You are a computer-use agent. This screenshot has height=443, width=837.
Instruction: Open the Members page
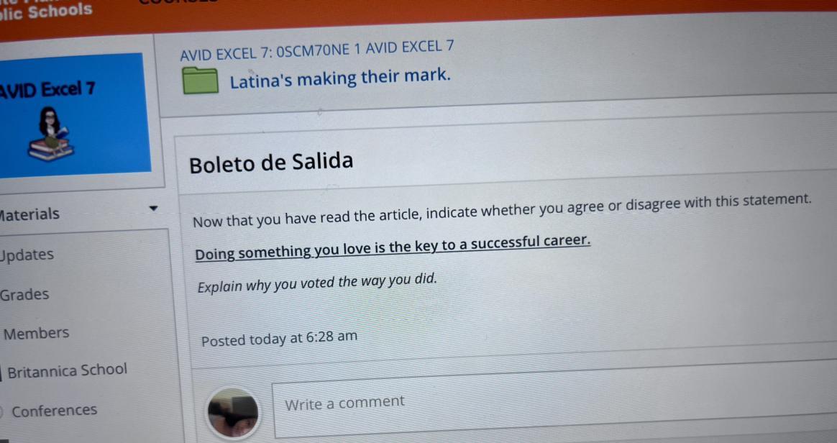coord(36,333)
